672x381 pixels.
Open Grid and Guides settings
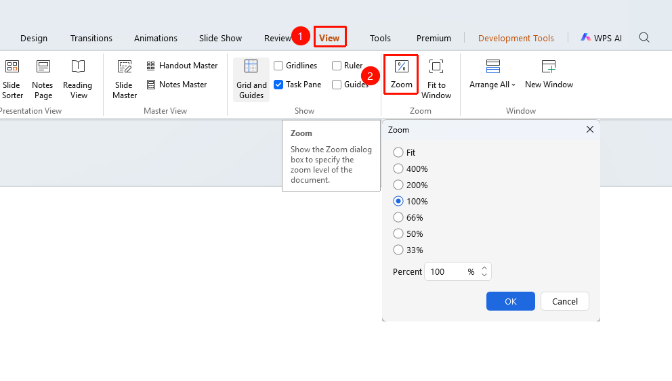click(x=251, y=79)
